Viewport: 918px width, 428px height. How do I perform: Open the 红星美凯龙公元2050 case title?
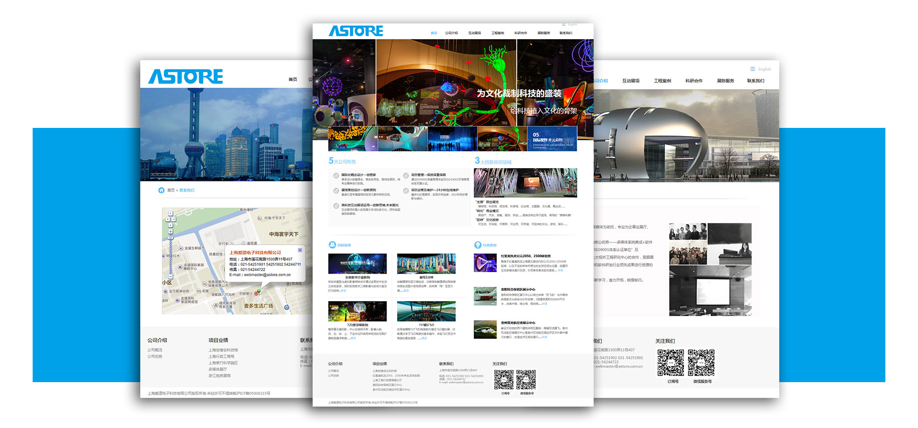click(x=525, y=256)
